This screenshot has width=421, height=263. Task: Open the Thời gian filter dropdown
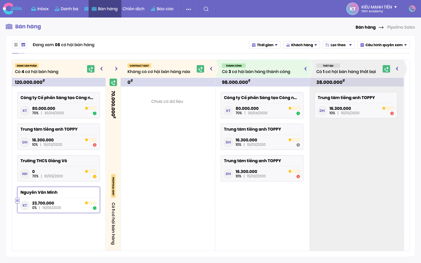tap(265, 45)
